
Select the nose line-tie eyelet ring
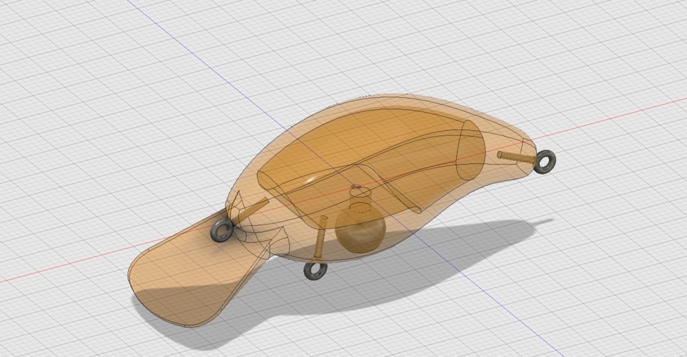[221, 230]
